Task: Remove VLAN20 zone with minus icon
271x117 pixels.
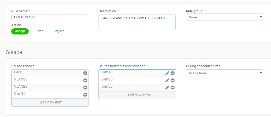Action: pyautogui.click(x=85, y=87)
